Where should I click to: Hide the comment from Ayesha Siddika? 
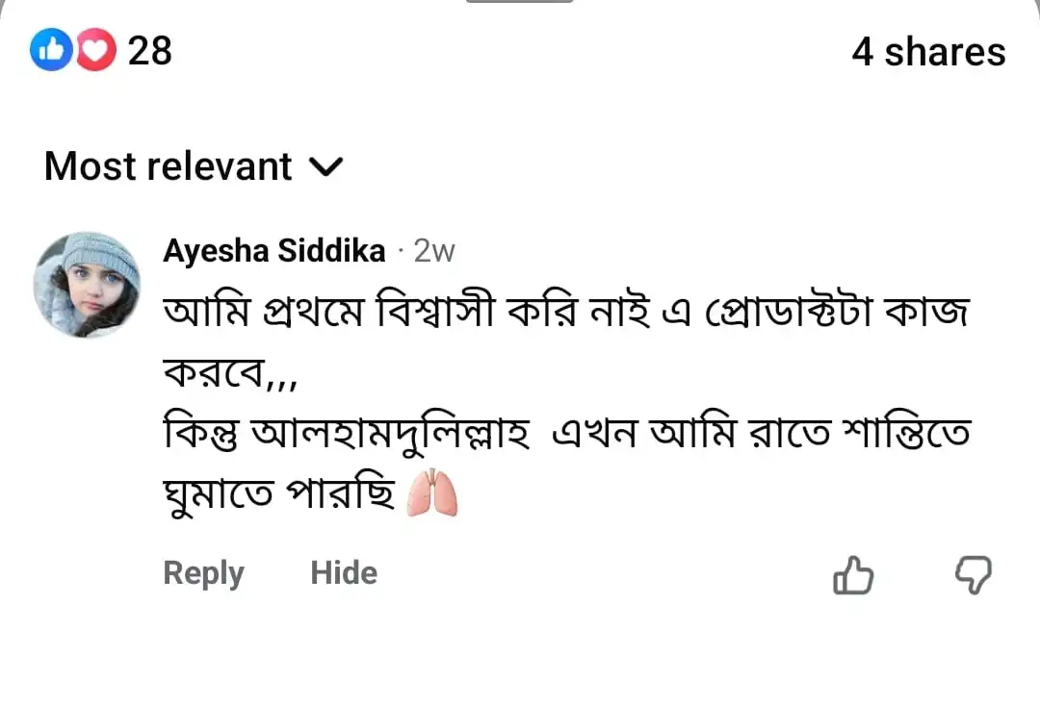(344, 573)
